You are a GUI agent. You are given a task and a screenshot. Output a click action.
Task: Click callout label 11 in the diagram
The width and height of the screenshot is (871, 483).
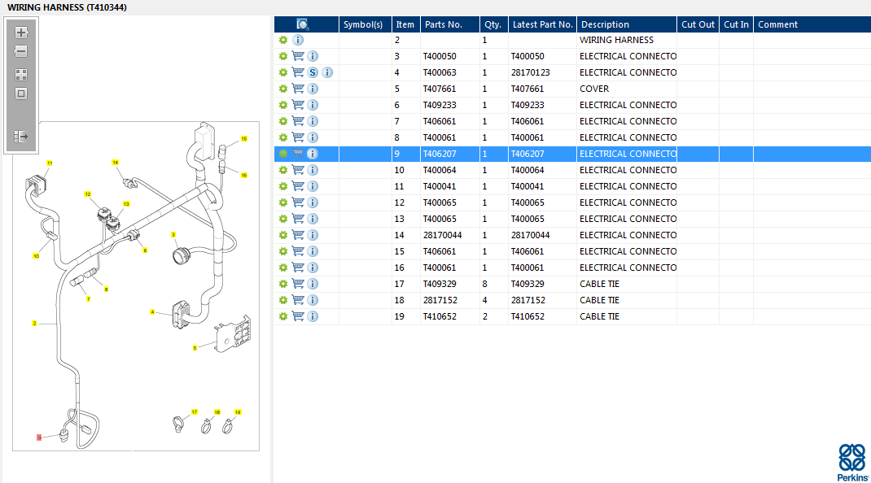pos(50,163)
